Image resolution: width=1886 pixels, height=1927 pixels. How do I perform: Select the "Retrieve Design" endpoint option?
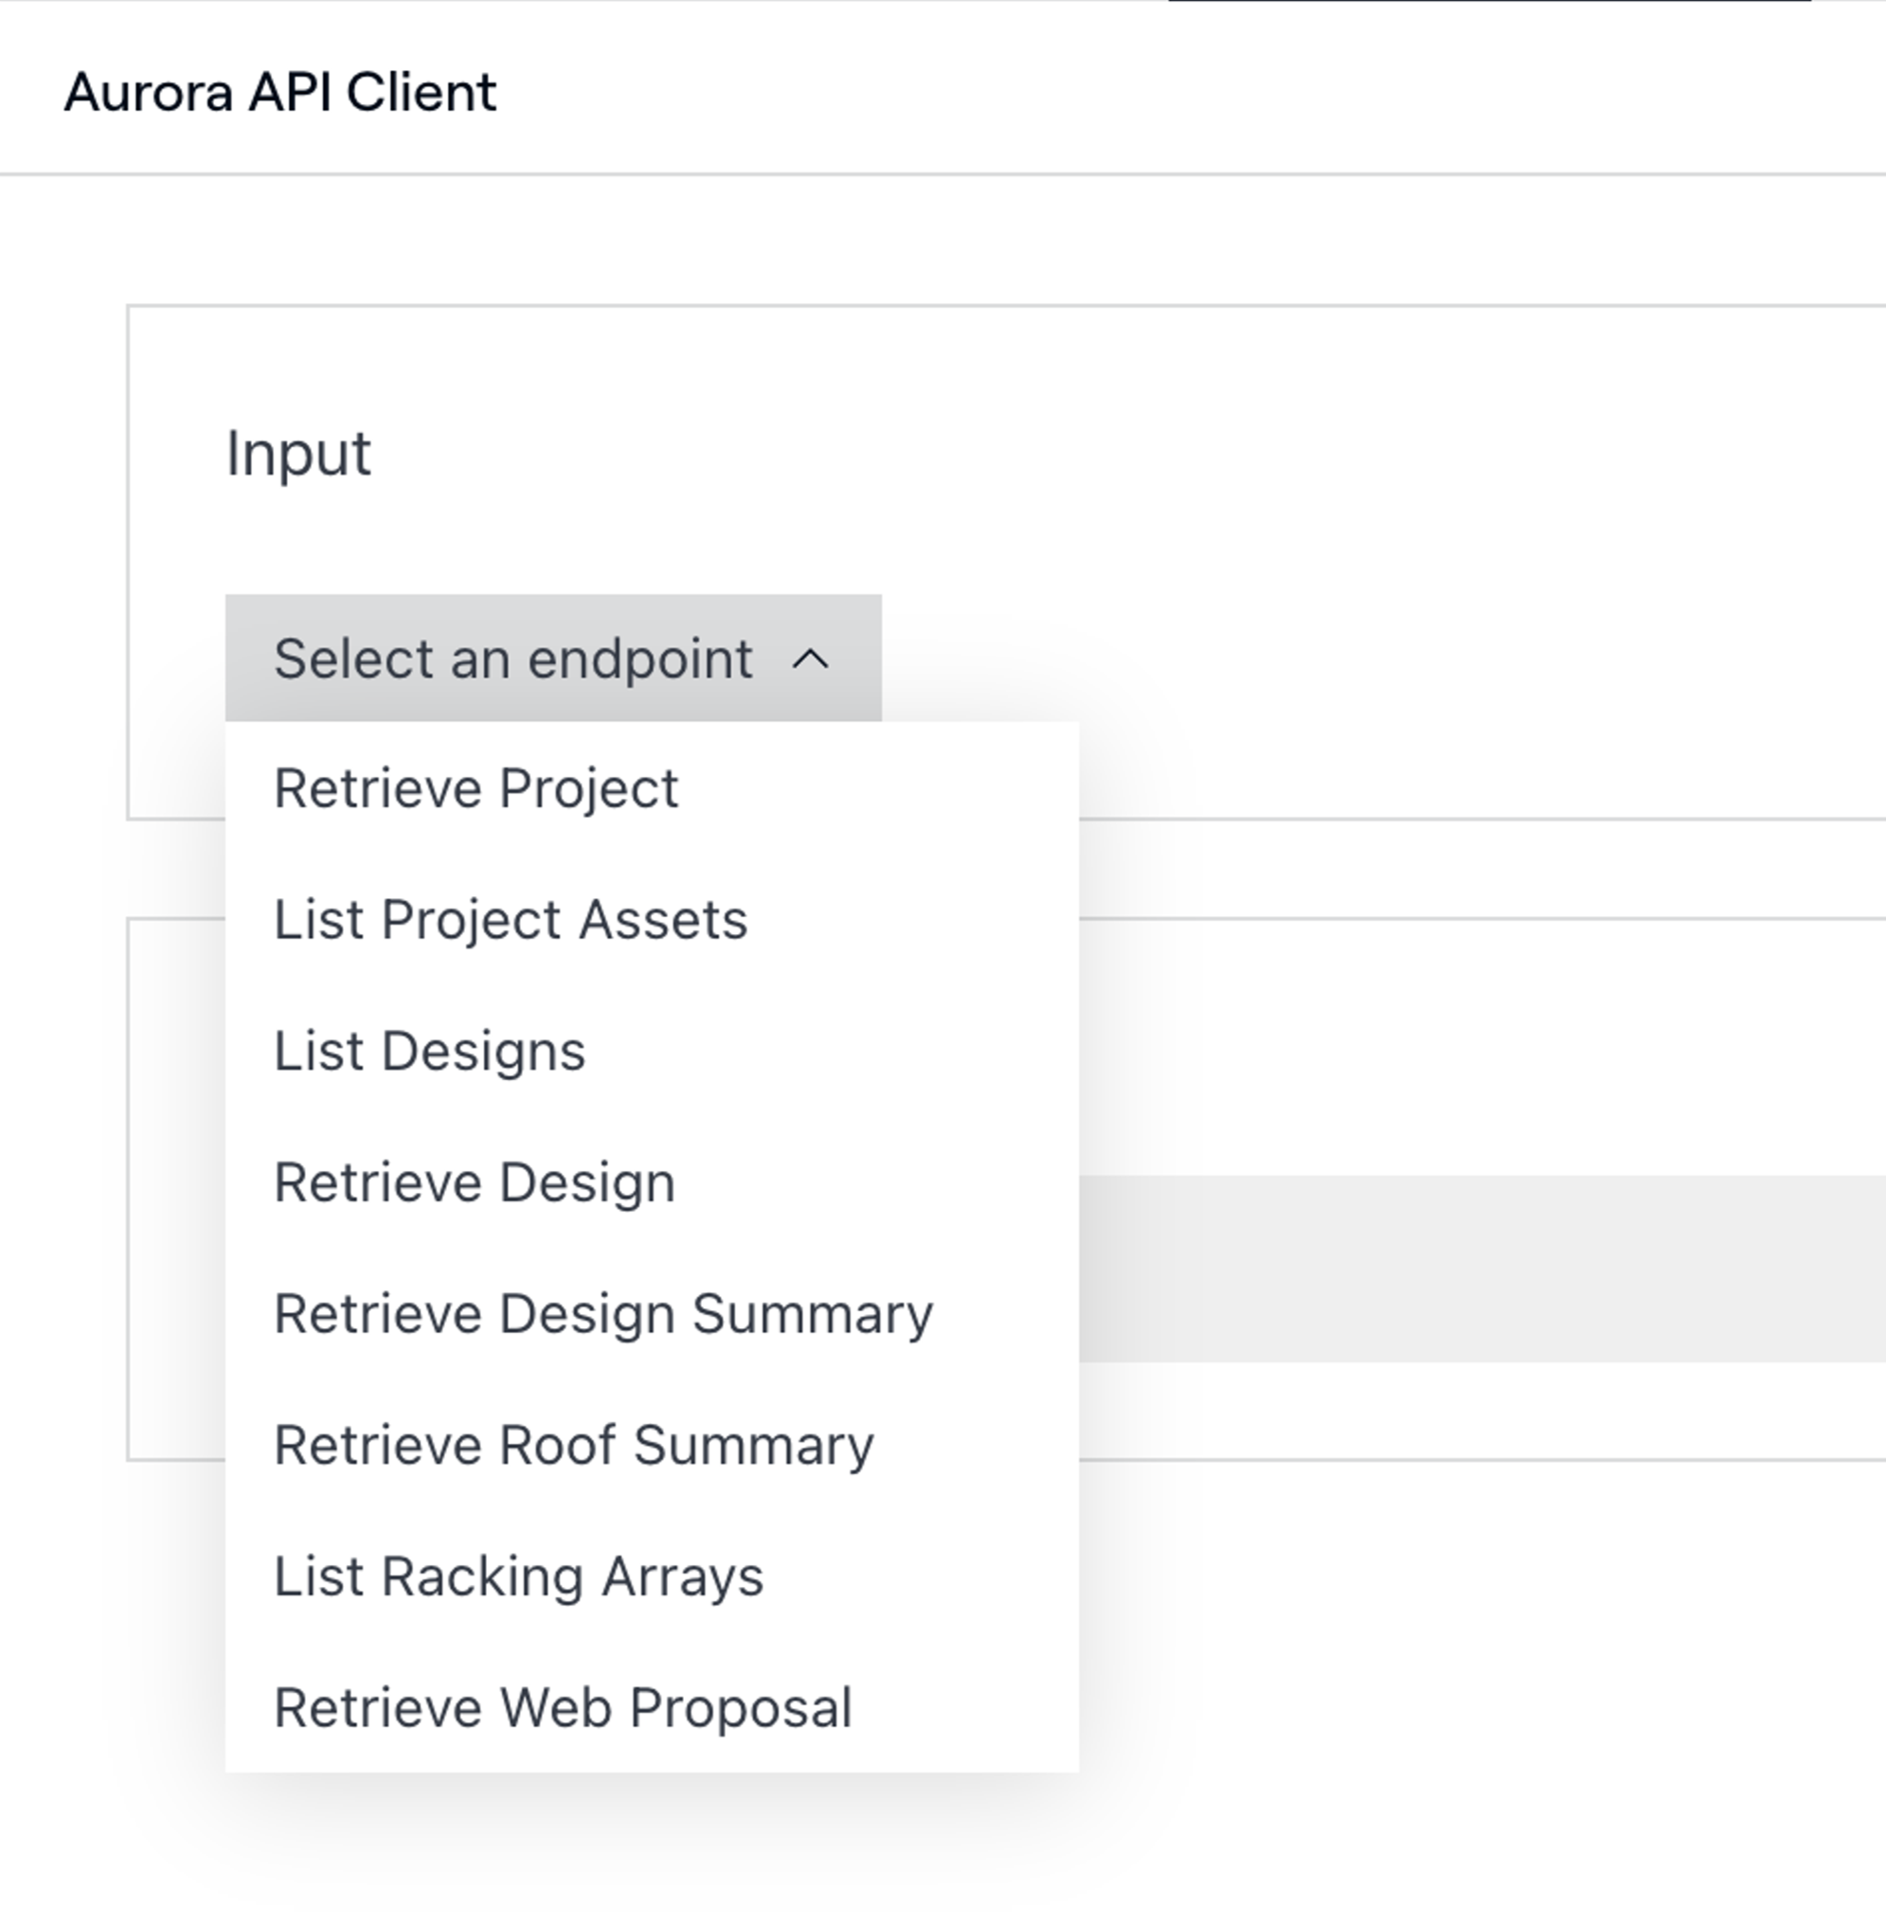tap(475, 1182)
